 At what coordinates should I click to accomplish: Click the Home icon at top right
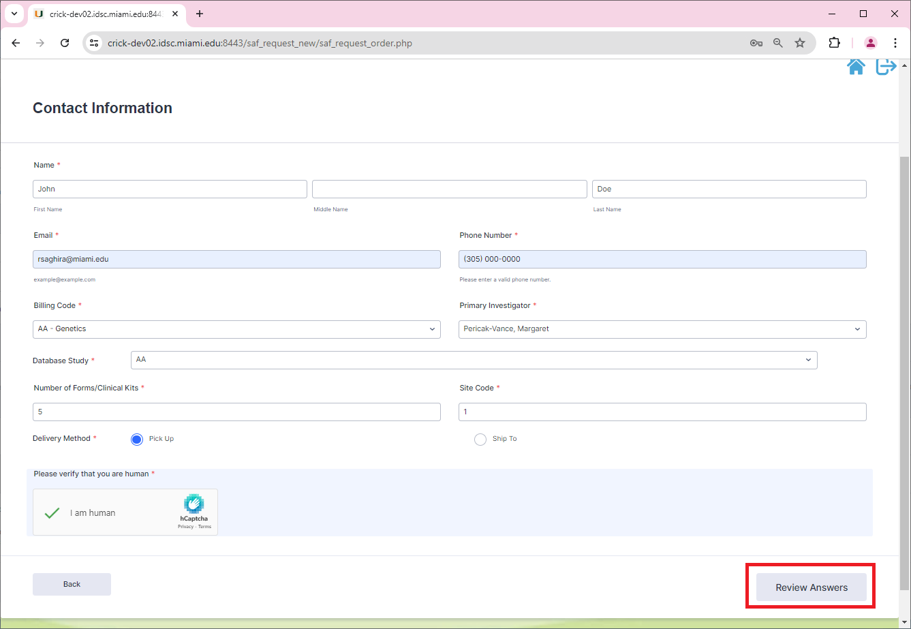[x=856, y=66]
